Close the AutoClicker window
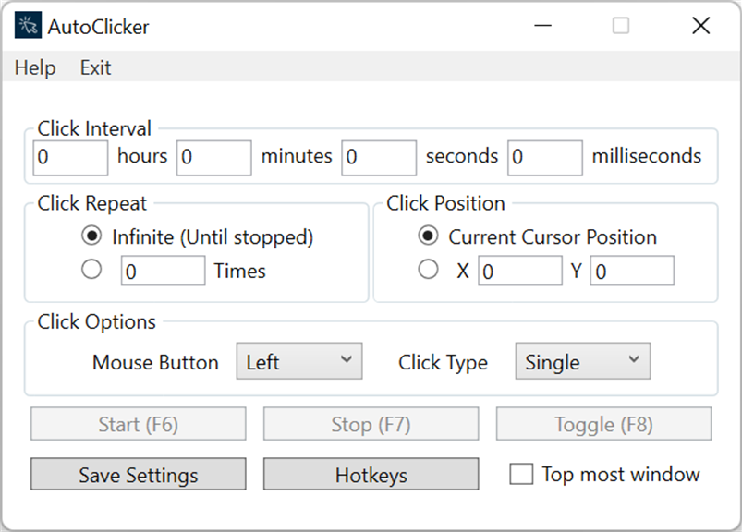Viewport: 742px width, 532px height. (x=700, y=26)
